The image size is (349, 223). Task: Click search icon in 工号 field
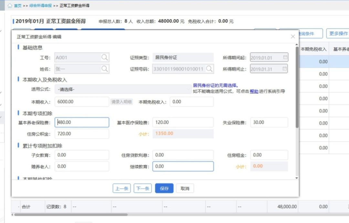tap(105, 58)
